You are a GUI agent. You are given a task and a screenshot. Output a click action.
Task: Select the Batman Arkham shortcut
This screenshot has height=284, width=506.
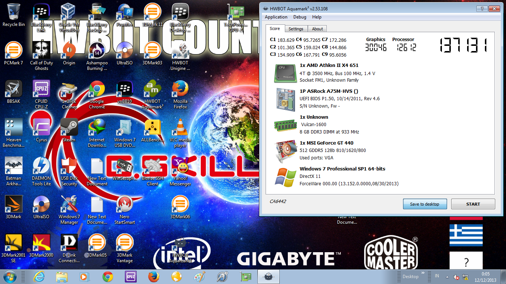(x=14, y=171)
